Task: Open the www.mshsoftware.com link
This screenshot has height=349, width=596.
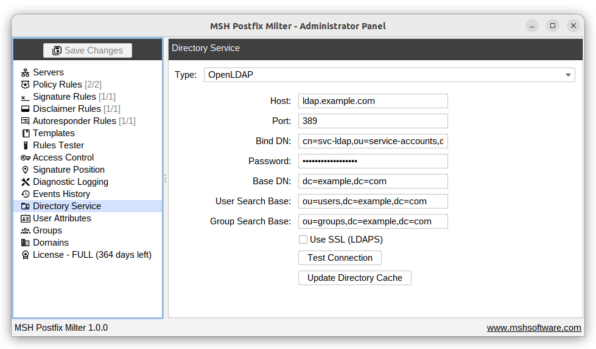Action: pos(534,328)
